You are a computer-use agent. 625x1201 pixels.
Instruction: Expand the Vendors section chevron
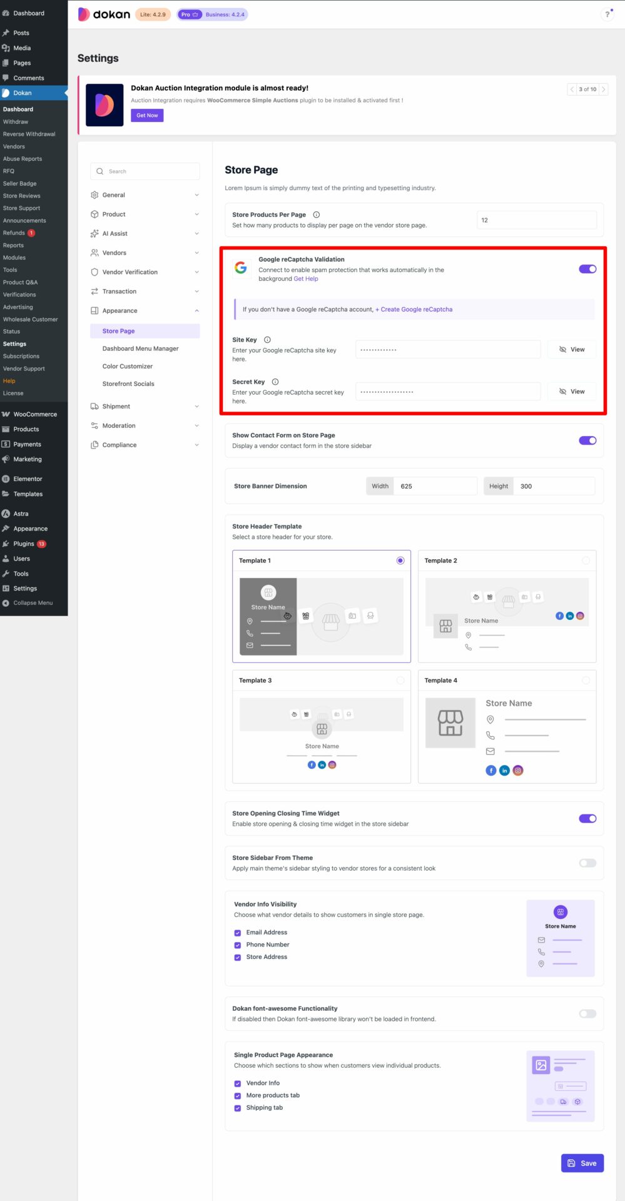[x=196, y=253]
